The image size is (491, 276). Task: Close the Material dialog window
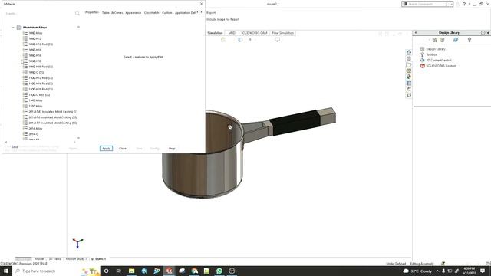tap(201, 4)
